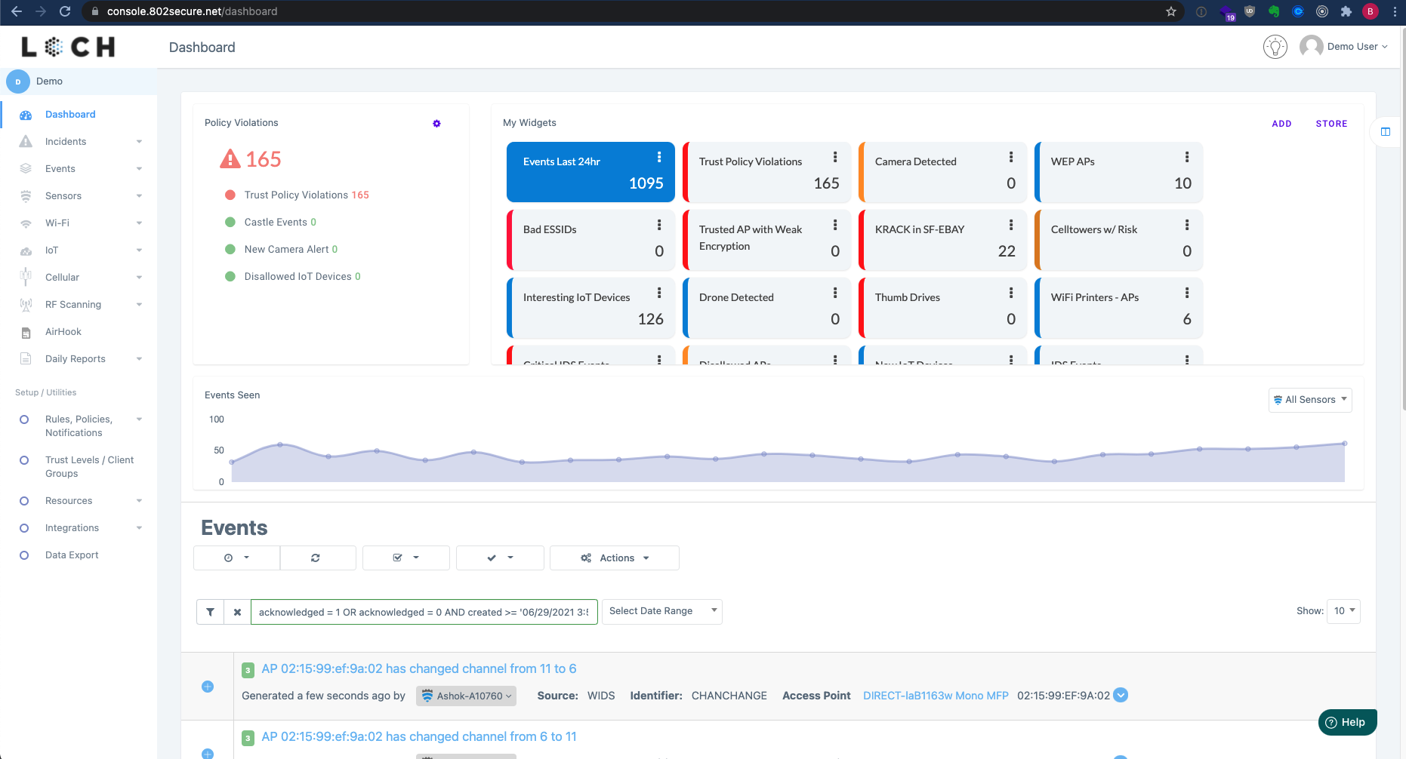The width and height of the screenshot is (1406, 759).
Task: Open Select Date Range dropdown
Action: [x=662, y=612]
